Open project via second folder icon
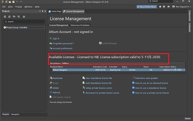The image size is (193, 121). (14, 2)
